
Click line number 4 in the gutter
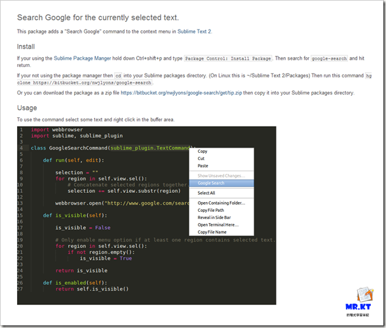(x=21, y=148)
